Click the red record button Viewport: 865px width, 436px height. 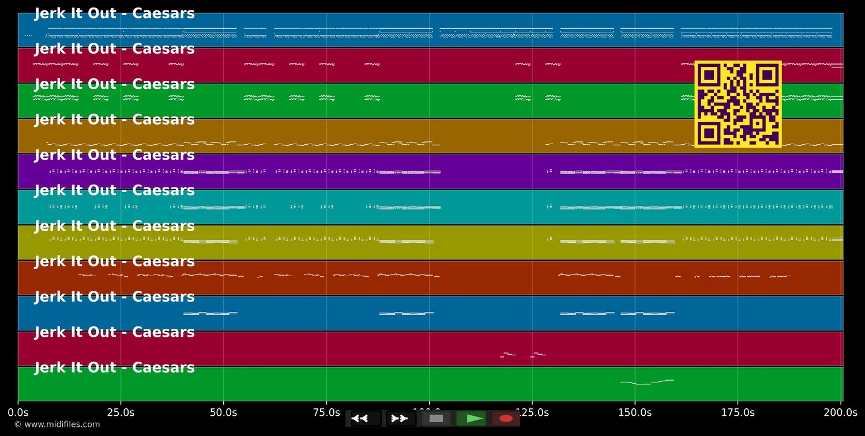(506, 418)
